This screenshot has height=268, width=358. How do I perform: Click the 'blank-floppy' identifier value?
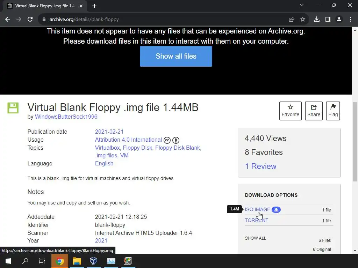[x=110, y=225]
